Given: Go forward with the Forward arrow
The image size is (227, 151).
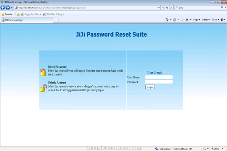Looking at the screenshot, I should pyautogui.click(x=8, y=8).
